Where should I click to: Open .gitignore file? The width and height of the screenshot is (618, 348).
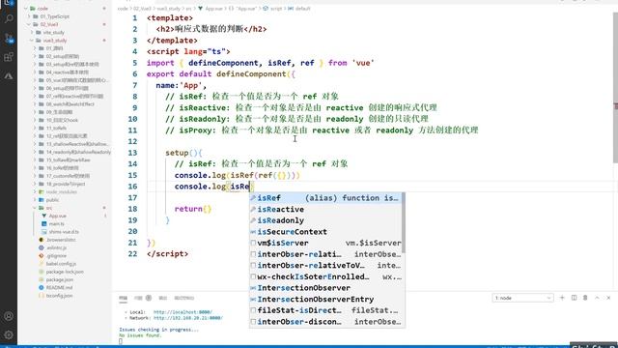[x=56, y=255]
